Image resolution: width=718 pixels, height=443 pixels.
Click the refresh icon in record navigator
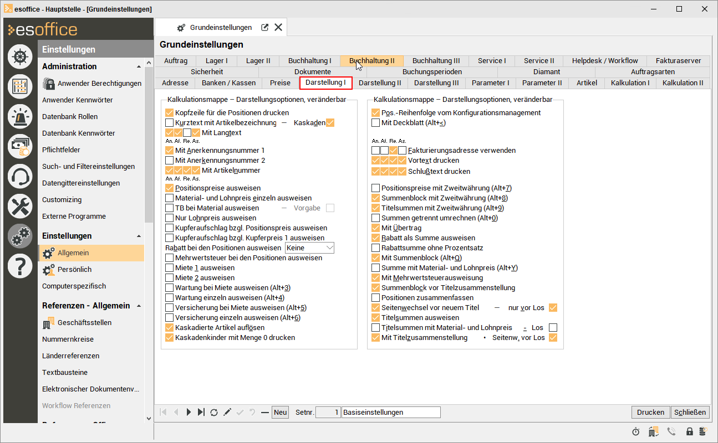click(214, 413)
